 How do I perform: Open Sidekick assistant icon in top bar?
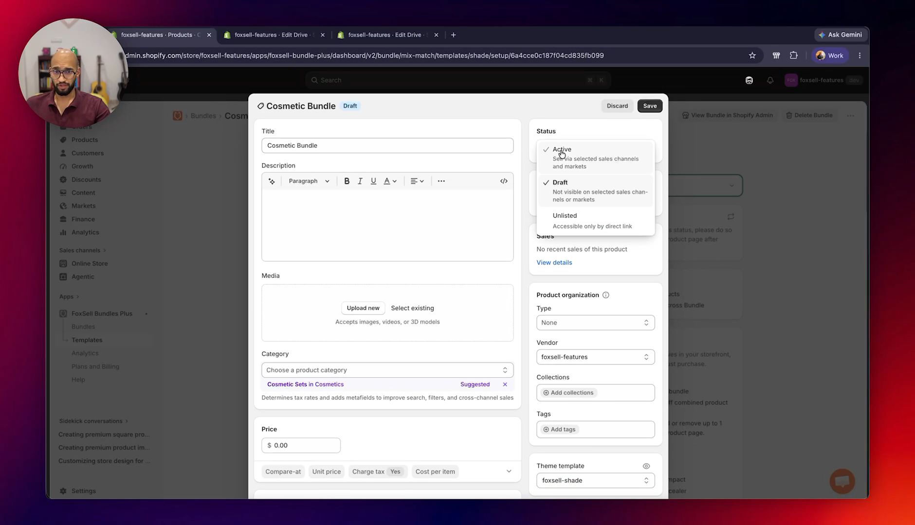click(x=749, y=80)
